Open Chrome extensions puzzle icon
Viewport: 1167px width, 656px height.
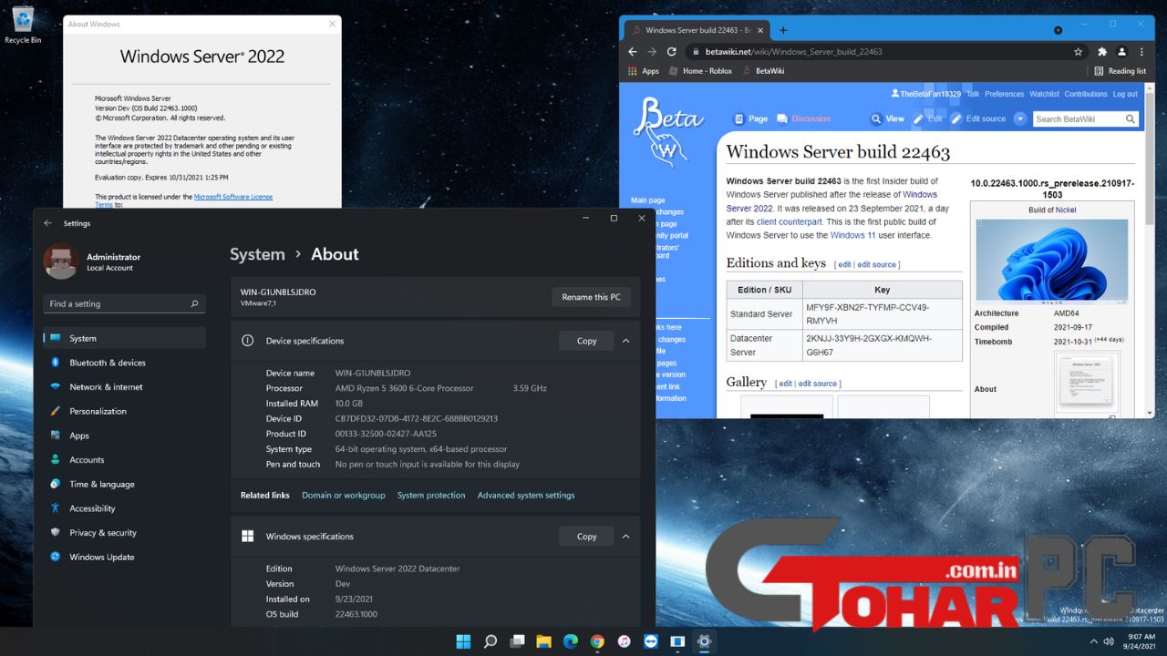point(1102,52)
